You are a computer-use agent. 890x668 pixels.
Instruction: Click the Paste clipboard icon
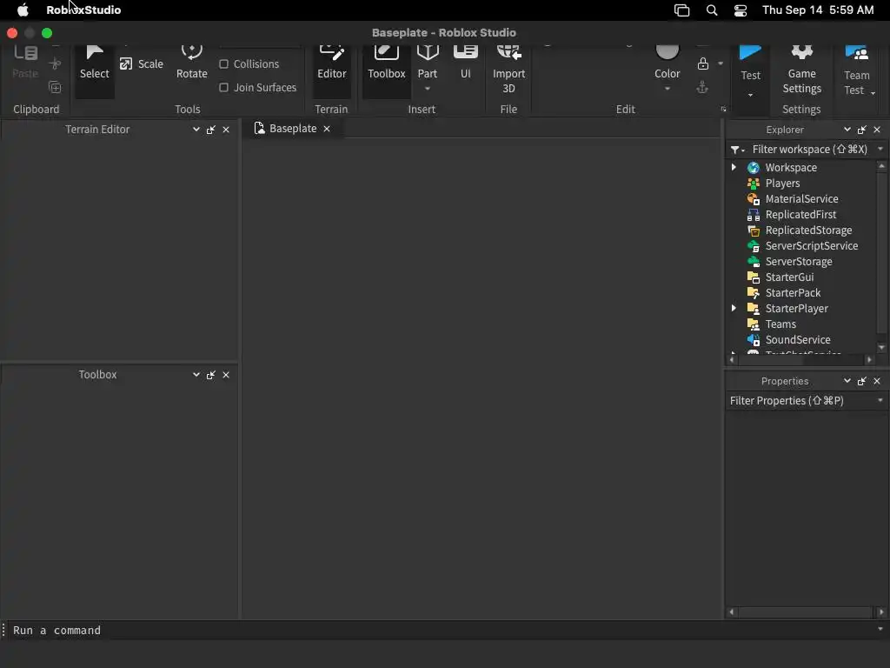25,63
